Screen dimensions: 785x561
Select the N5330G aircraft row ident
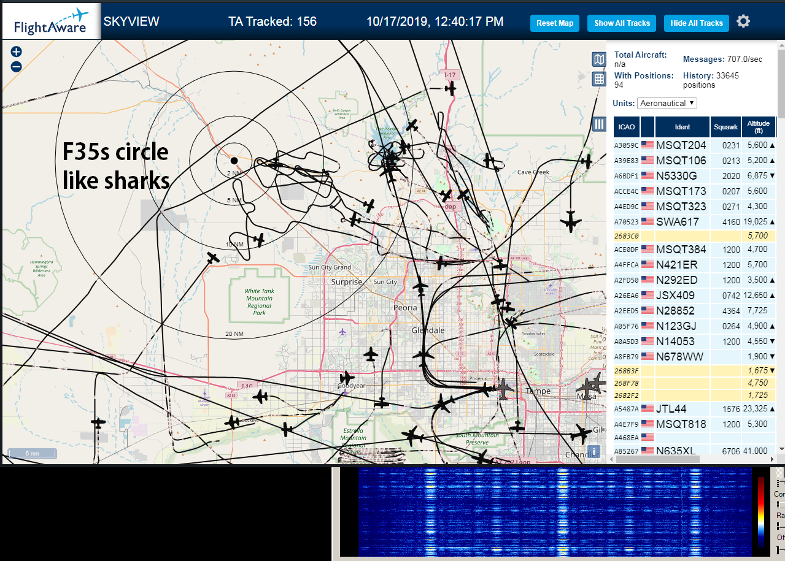(678, 176)
